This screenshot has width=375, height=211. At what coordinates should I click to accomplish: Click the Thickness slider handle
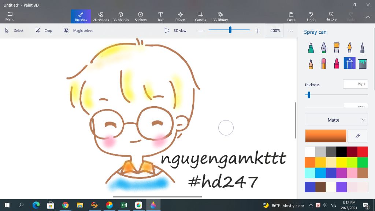coord(309,95)
